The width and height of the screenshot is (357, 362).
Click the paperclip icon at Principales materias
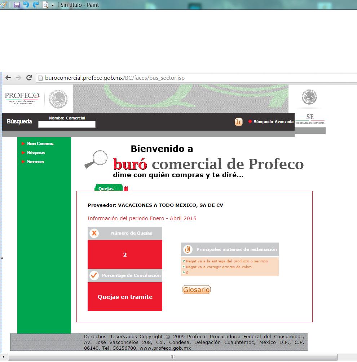pyautogui.click(x=188, y=249)
